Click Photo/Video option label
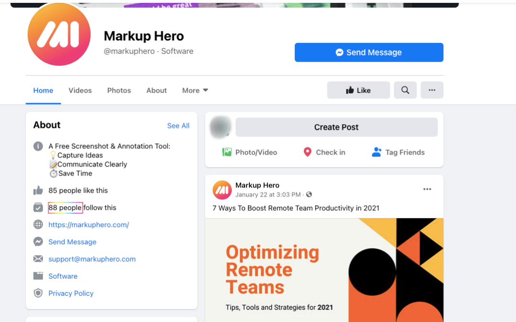Image resolution: width=516 pixels, height=322 pixels. point(256,152)
